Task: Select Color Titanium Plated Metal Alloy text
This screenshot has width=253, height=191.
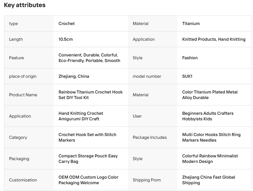Action: (x=210, y=95)
